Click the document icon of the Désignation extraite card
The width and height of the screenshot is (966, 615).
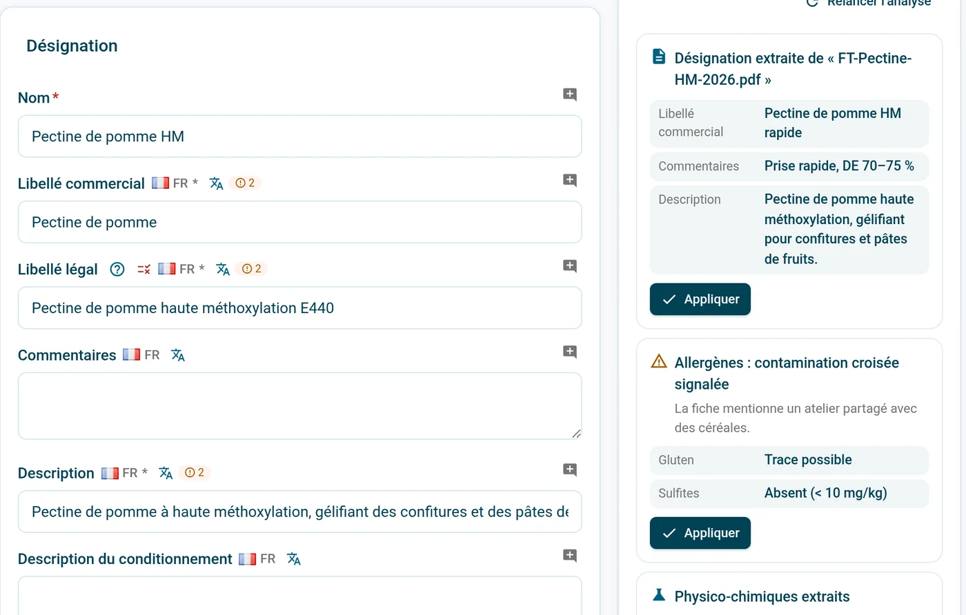(659, 57)
